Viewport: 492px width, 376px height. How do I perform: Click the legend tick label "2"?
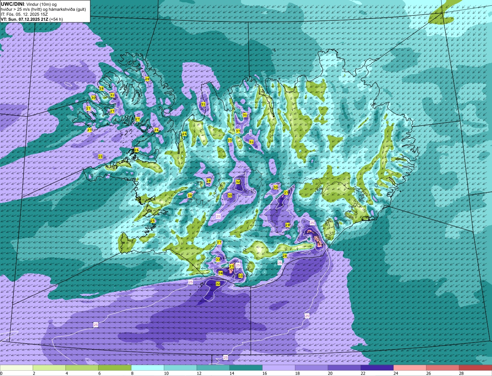(x=34, y=373)
